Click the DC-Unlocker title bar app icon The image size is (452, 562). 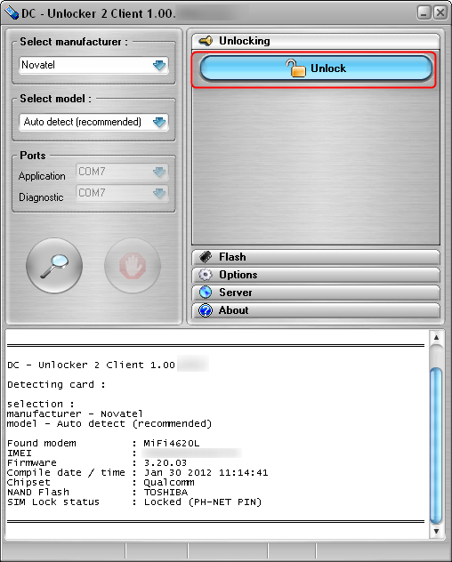pyautogui.click(x=12, y=13)
